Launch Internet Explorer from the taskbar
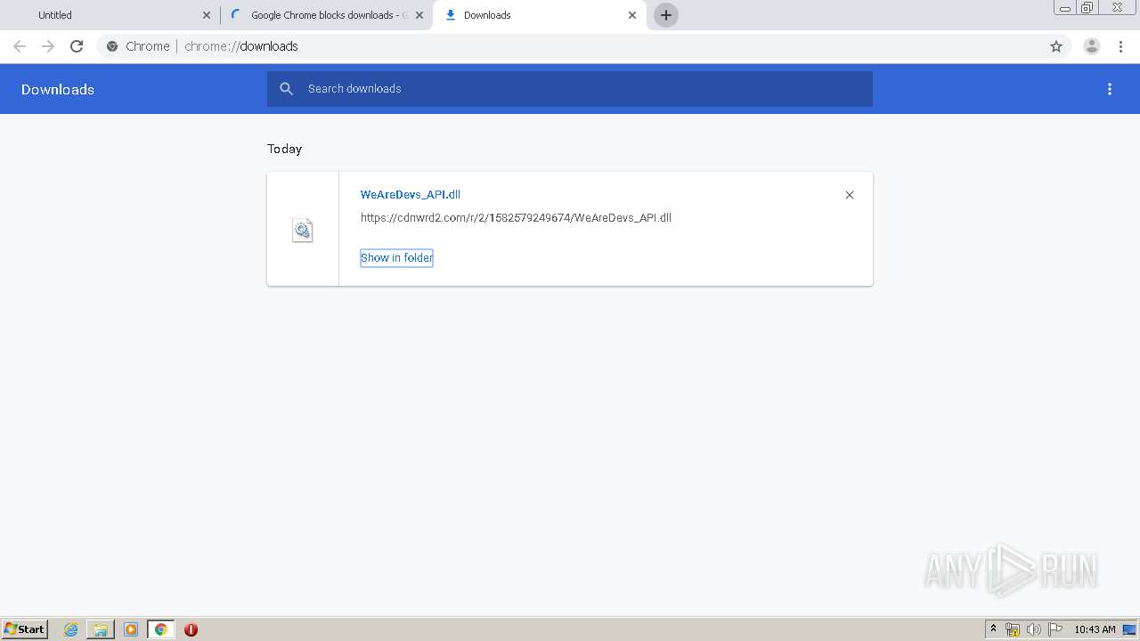 tap(71, 629)
